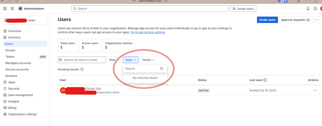The image size is (322, 126).
Task: Click the CP user avatar
Action: [63, 90]
